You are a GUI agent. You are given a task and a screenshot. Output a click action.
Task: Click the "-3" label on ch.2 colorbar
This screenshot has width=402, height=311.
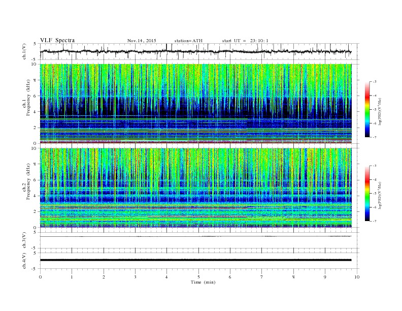point(374,166)
